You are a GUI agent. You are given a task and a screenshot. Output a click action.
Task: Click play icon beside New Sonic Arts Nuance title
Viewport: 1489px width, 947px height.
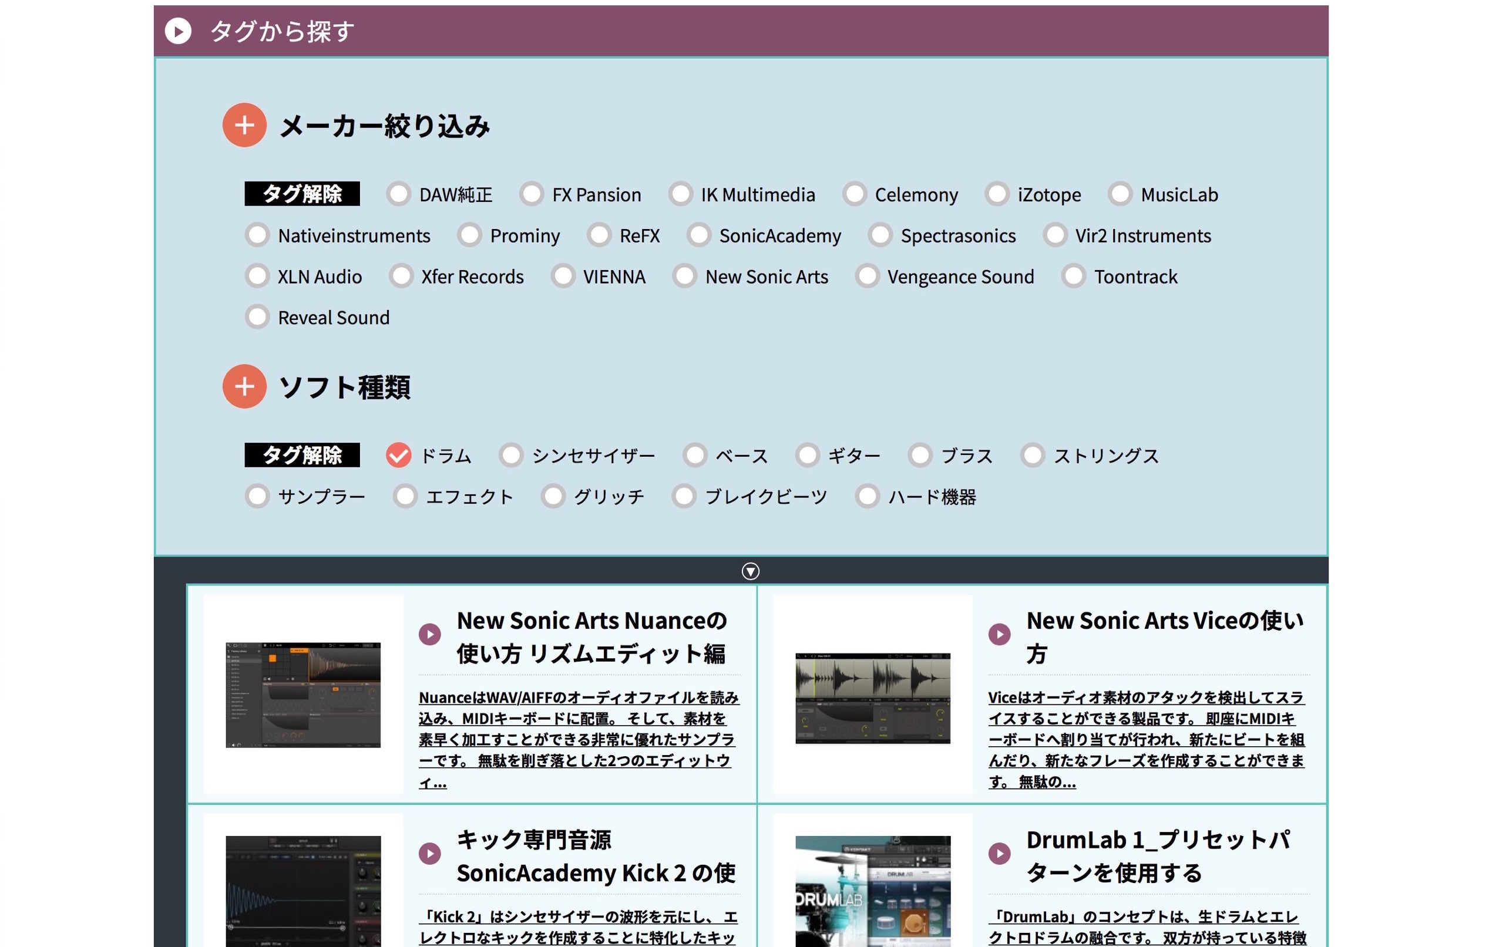click(x=430, y=634)
